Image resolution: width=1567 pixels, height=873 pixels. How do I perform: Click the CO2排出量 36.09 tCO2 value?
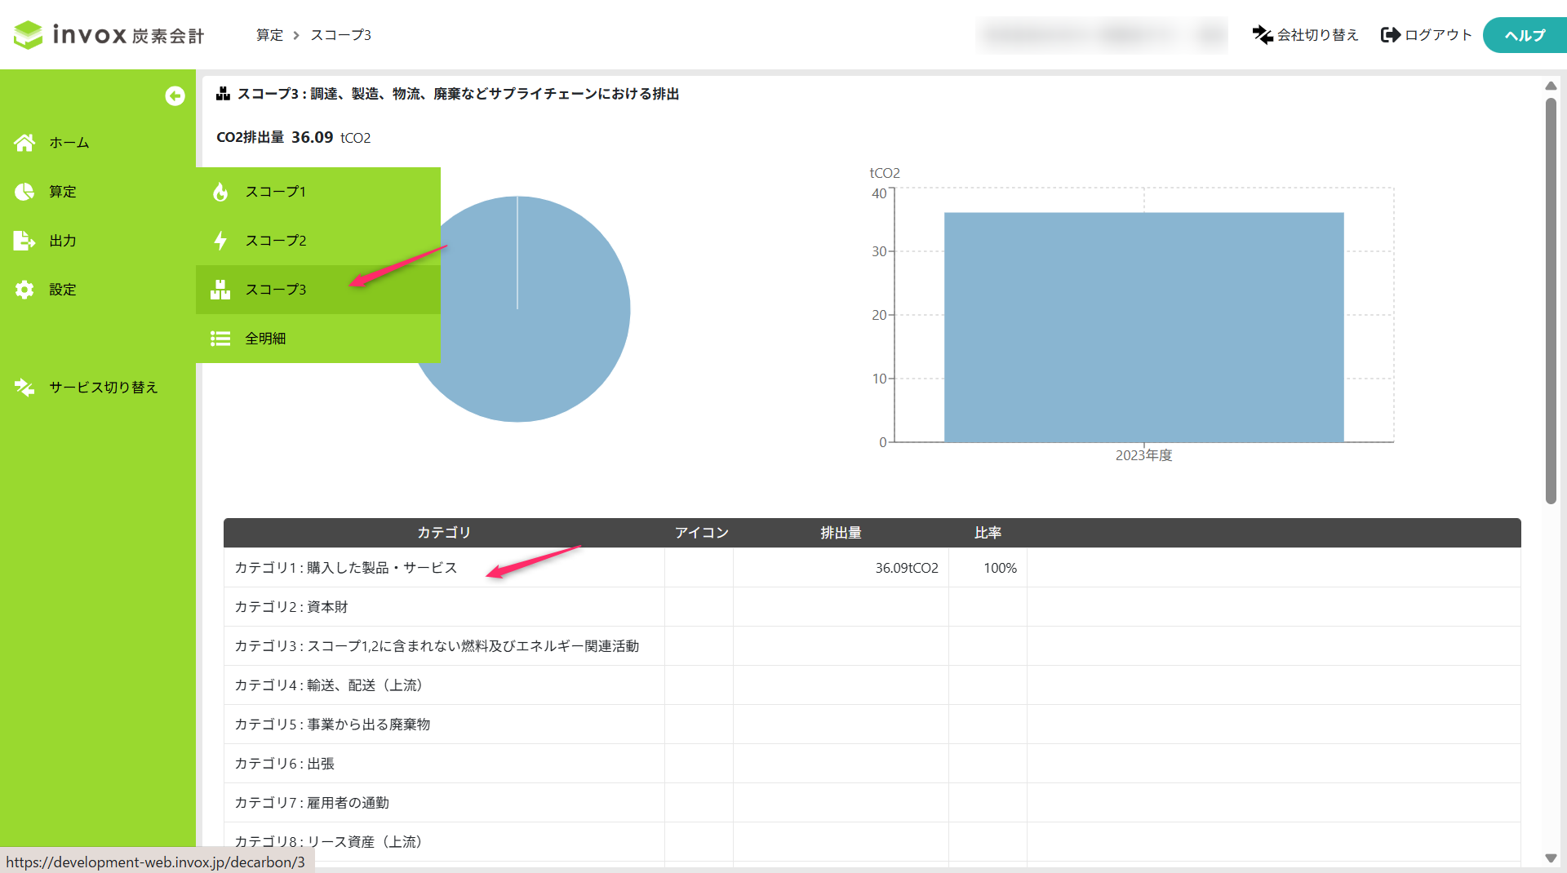pyautogui.click(x=294, y=137)
